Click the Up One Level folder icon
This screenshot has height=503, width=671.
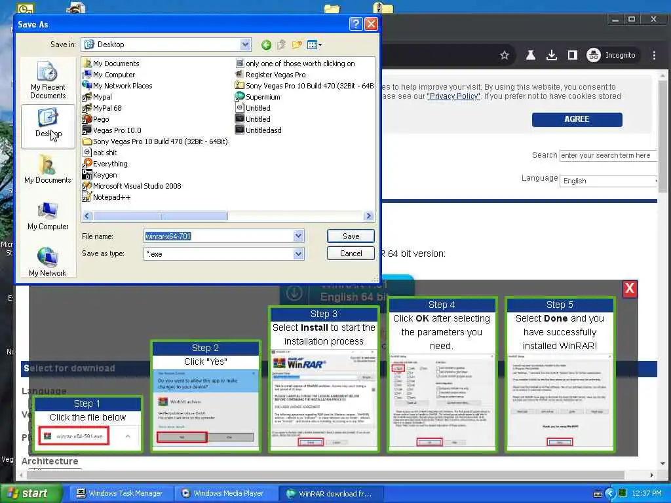click(x=282, y=45)
